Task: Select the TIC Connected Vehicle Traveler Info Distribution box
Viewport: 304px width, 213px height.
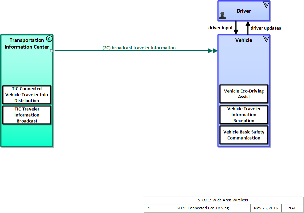Action: (27, 95)
